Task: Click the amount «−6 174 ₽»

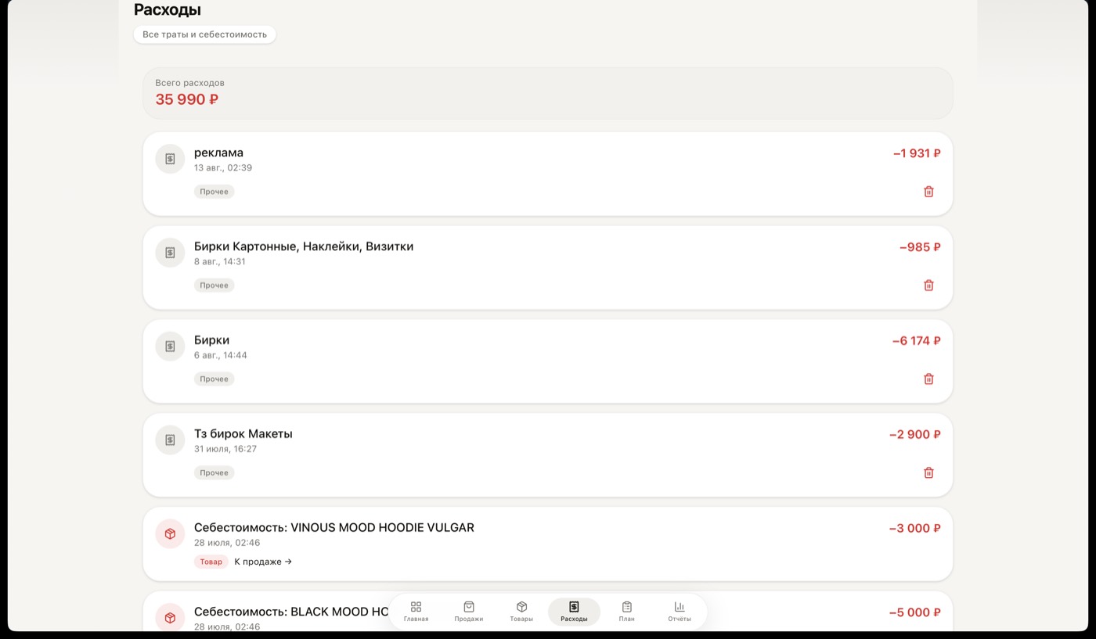Action: (x=916, y=341)
